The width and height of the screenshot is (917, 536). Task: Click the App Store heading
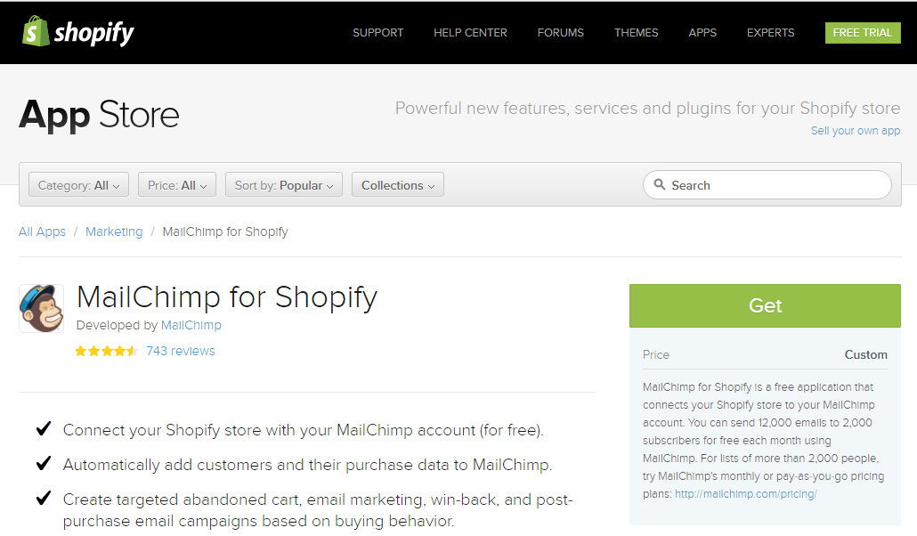[x=99, y=115]
